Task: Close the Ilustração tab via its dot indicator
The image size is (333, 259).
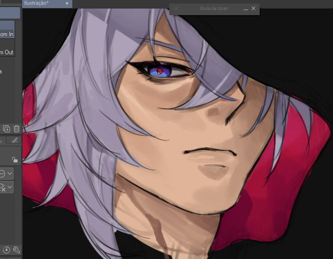Action: tap(67, 4)
